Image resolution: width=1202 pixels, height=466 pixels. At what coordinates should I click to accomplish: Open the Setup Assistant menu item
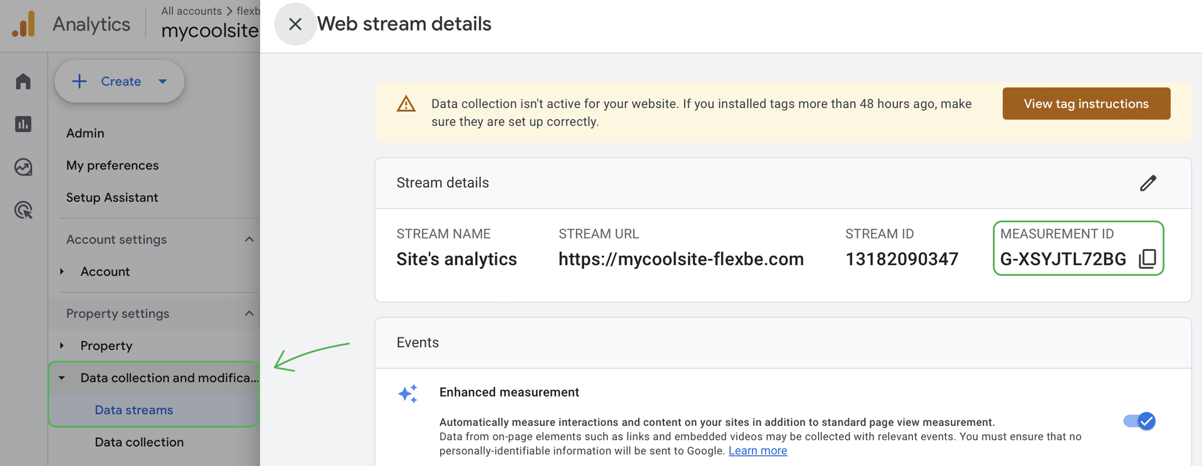coord(112,198)
